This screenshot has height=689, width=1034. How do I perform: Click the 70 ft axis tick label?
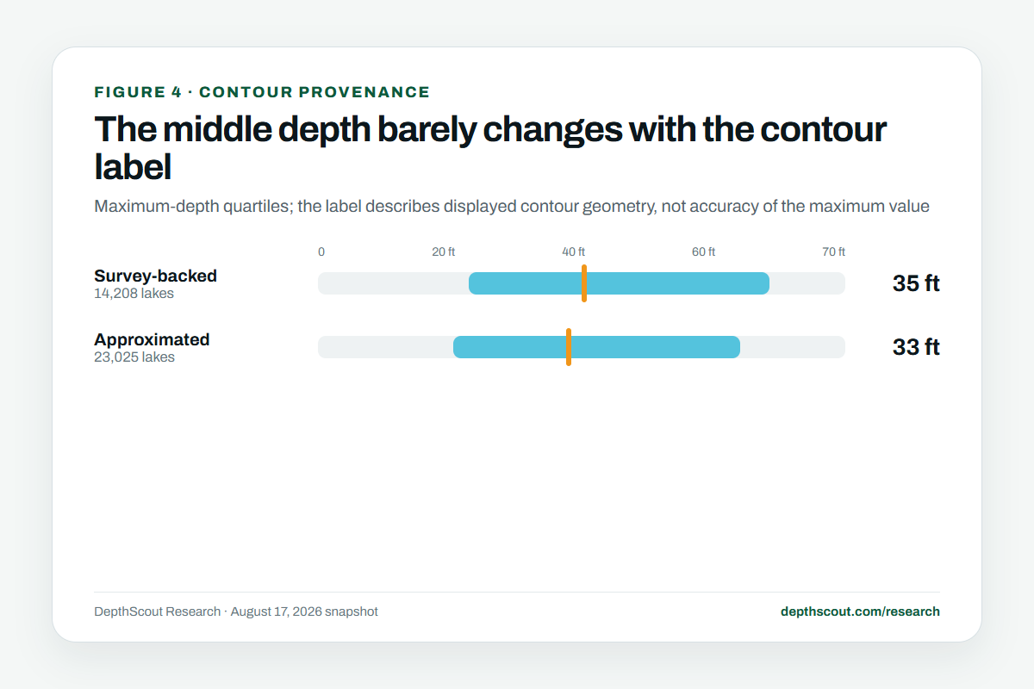pyautogui.click(x=833, y=251)
